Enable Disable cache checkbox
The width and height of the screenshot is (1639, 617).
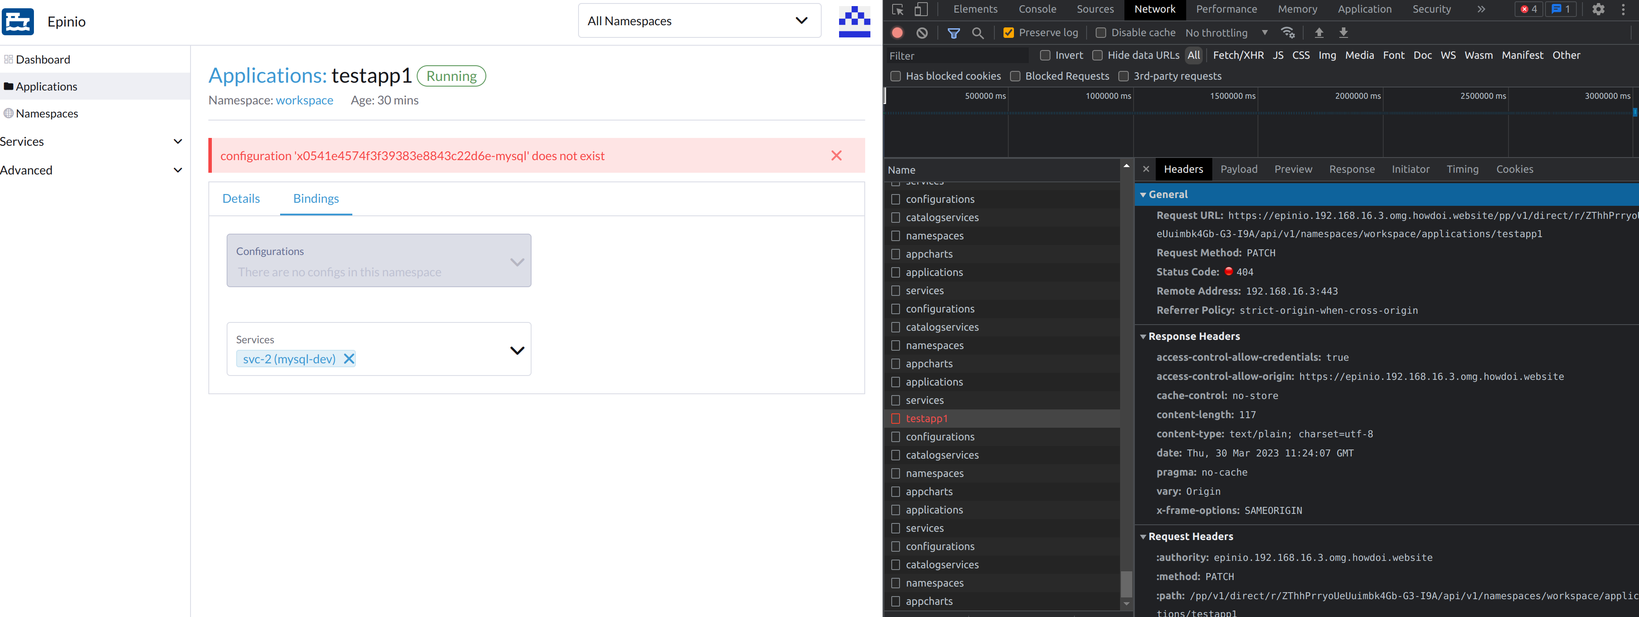(1101, 33)
